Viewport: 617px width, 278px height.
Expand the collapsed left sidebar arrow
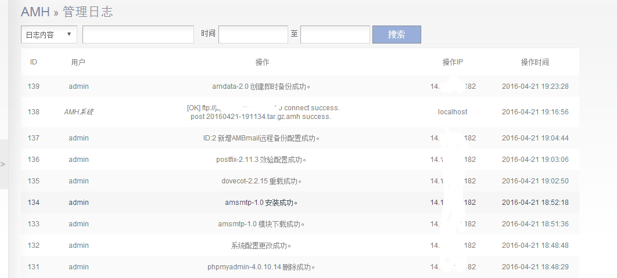(3, 164)
